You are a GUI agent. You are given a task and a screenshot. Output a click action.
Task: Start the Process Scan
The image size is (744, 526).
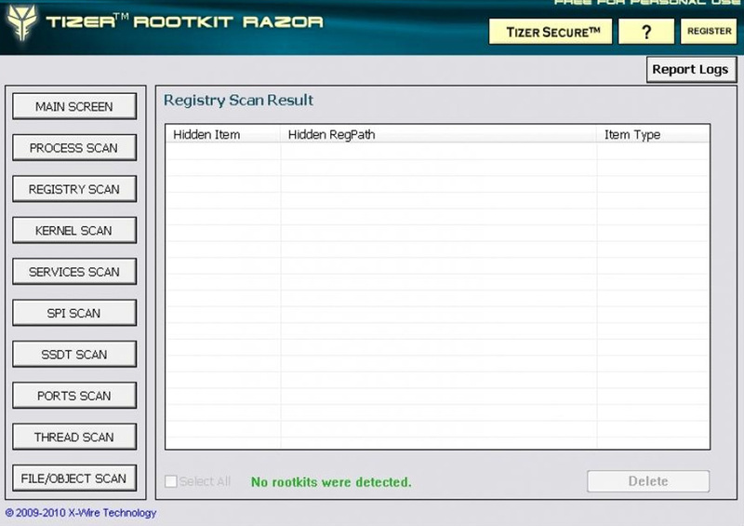tap(74, 148)
